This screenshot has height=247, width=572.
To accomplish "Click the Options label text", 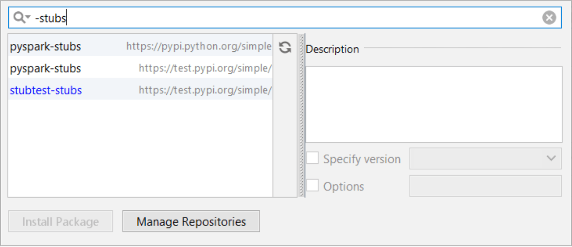I will pos(344,186).
